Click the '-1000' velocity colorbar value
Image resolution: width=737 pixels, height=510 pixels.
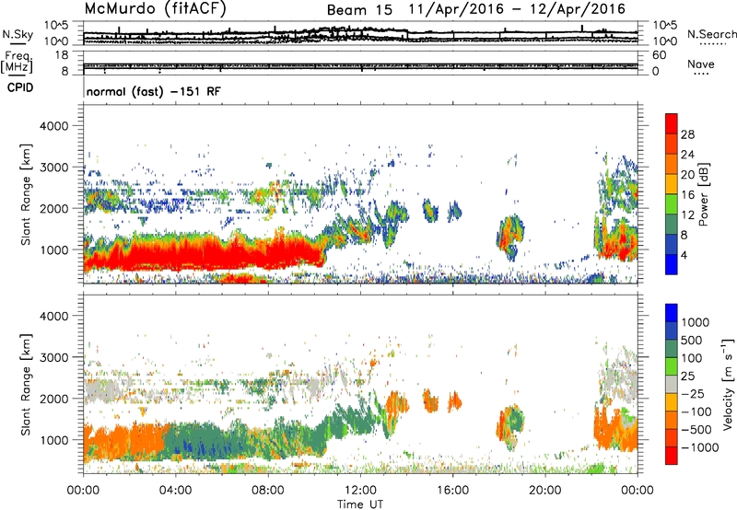(700, 447)
